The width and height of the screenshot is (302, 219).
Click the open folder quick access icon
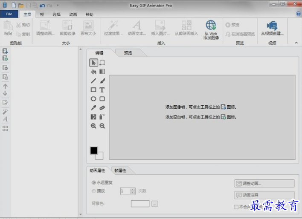pyautogui.click(x=21, y=6)
